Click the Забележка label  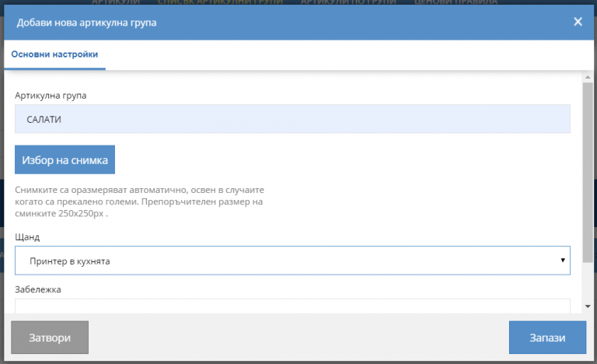38,289
